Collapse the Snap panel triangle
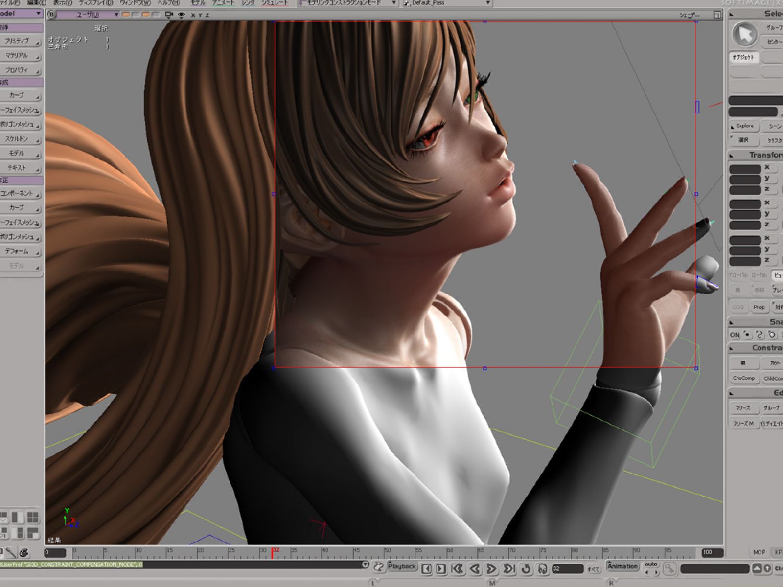The width and height of the screenshot is (783, 587). [731, 322]
